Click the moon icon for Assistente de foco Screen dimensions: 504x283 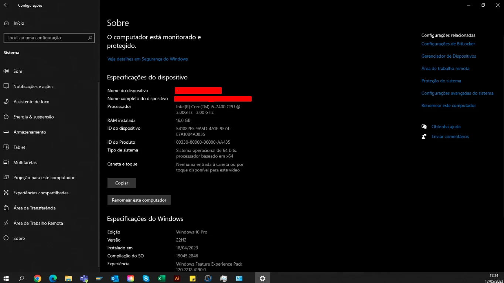click(6, 101)
